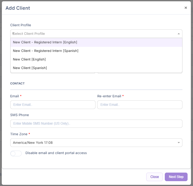193x186 pixels.
Task: Choose the New Client [English] profile option
Action: pyautogui.click(x=29, y=59)
